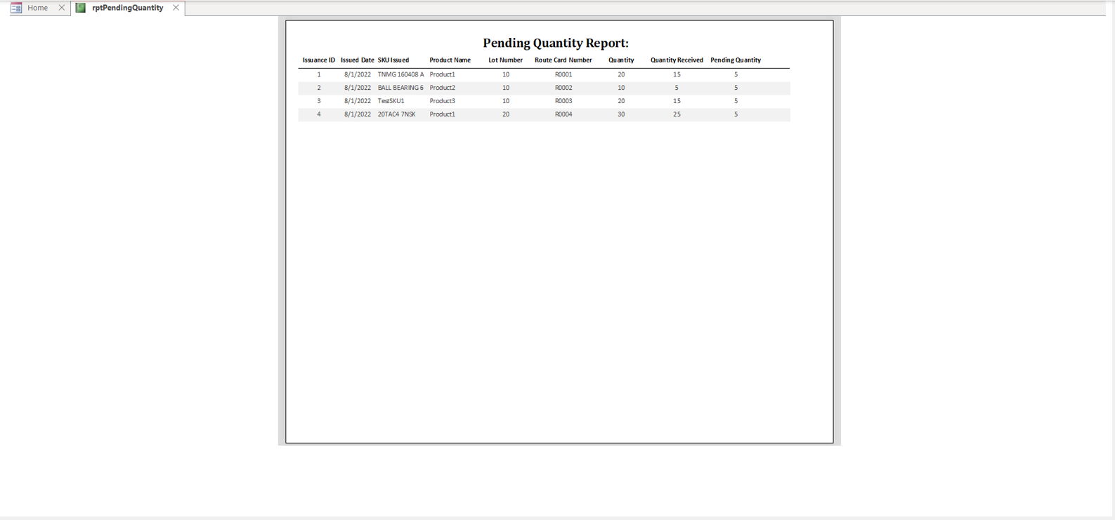Click the TNMG 160408 A SKU cell
This screenshot has height=520, width=1115.
point(400,74)
